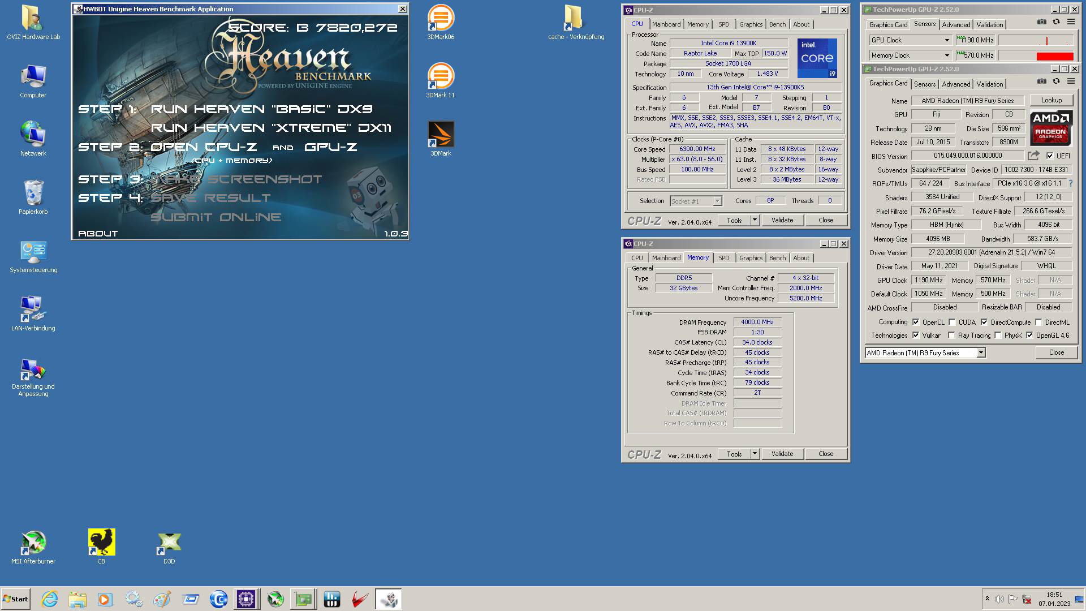
Task: Open Validation tab in GPU-Z Sensors window
Action: (990, 24)
